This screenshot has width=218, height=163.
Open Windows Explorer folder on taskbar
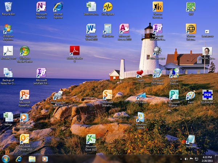coord(32,159)
